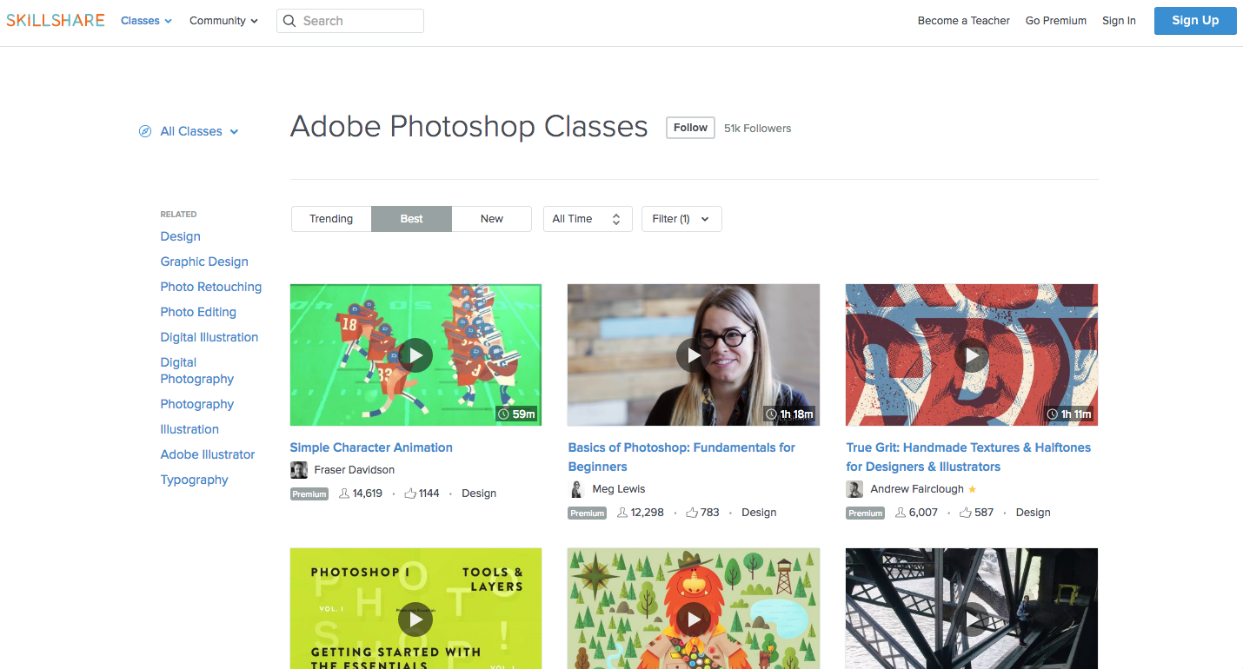Click the students icon showing 6,007

pos(901,513)
